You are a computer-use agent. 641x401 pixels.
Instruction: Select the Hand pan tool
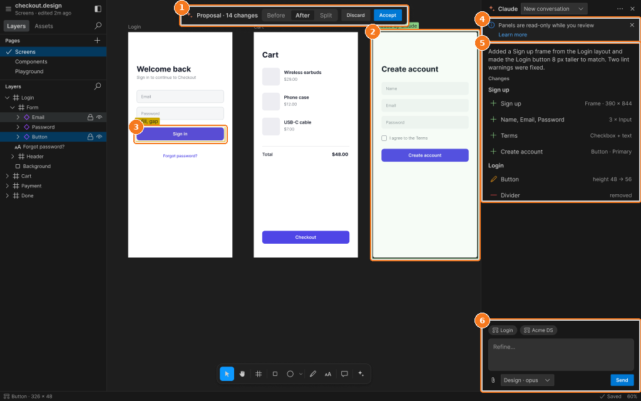[242, 373]
